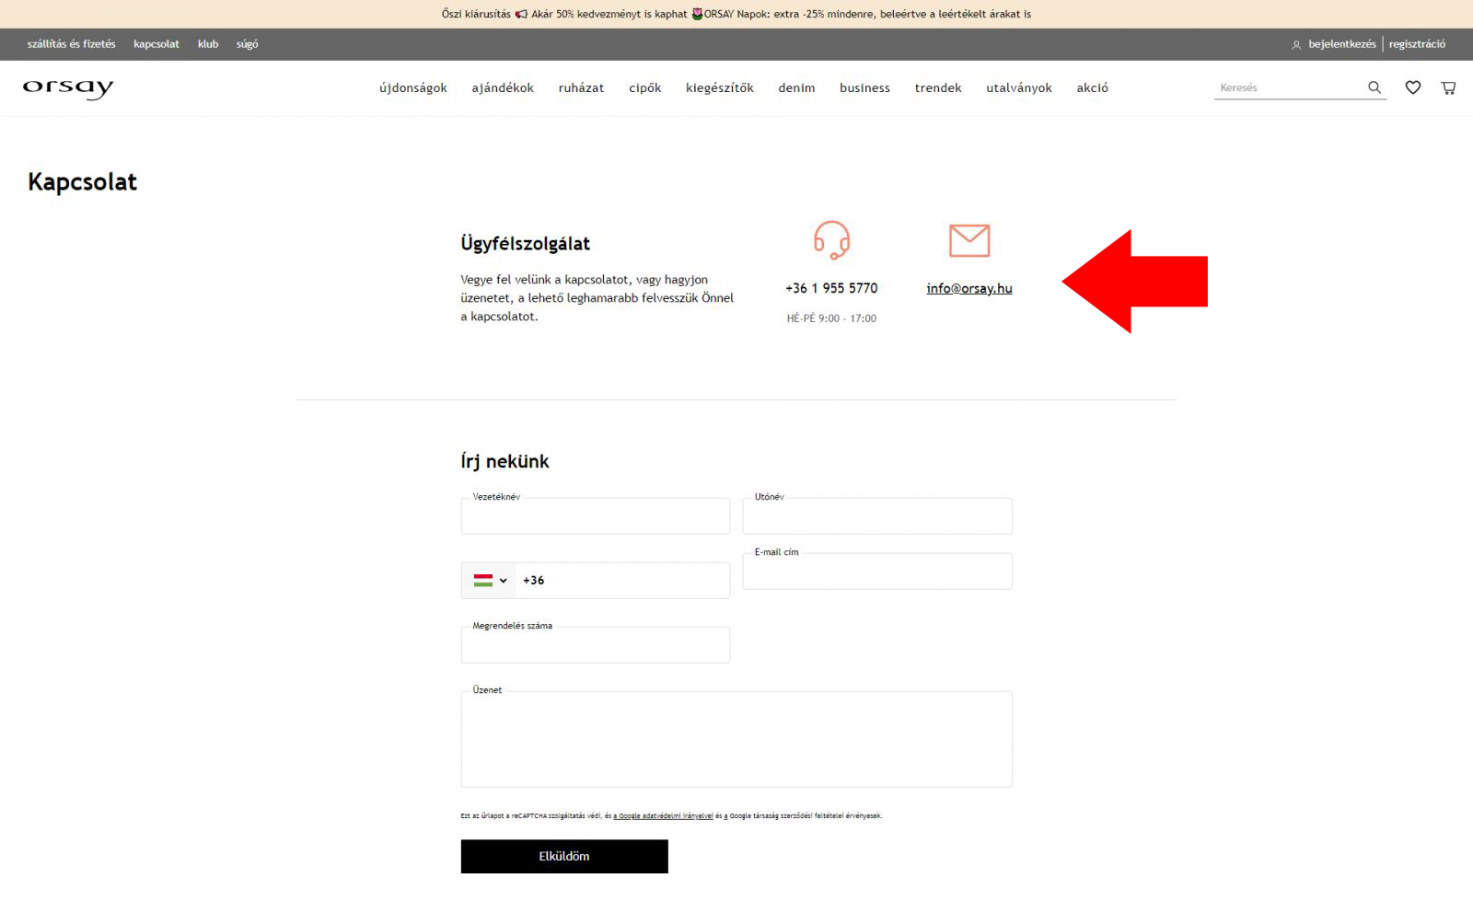The image size is (1473, 901).
Task: Click the Ügyfélszolgálat heading
Action: click(525, 243)
